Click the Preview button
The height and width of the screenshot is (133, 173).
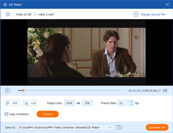pos(48,114)
